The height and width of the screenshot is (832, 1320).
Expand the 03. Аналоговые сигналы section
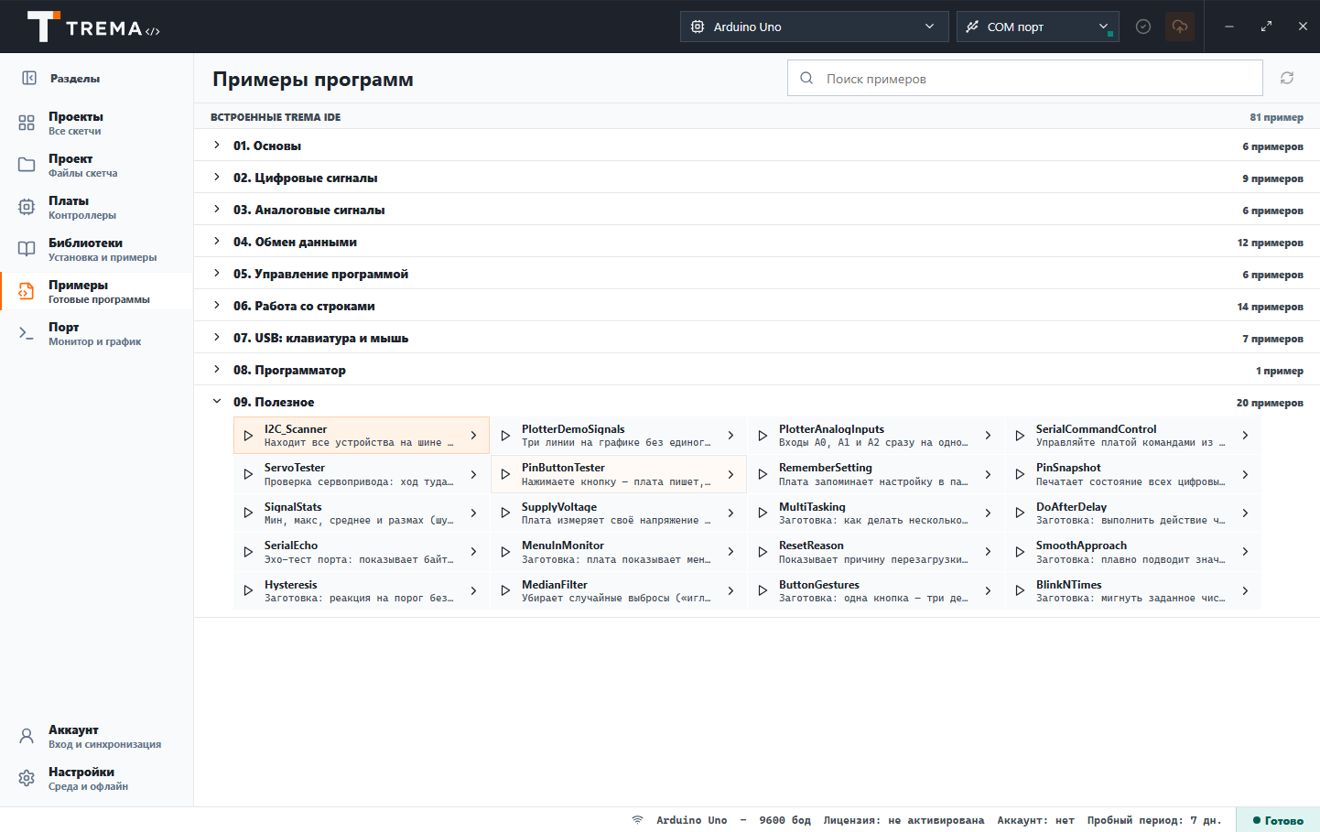756,210
